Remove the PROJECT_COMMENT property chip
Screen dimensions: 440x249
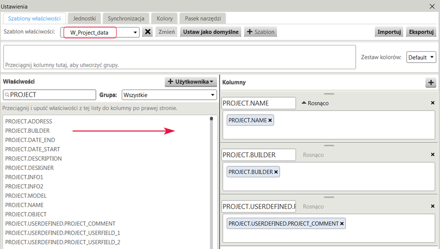[x=342, y=224]
